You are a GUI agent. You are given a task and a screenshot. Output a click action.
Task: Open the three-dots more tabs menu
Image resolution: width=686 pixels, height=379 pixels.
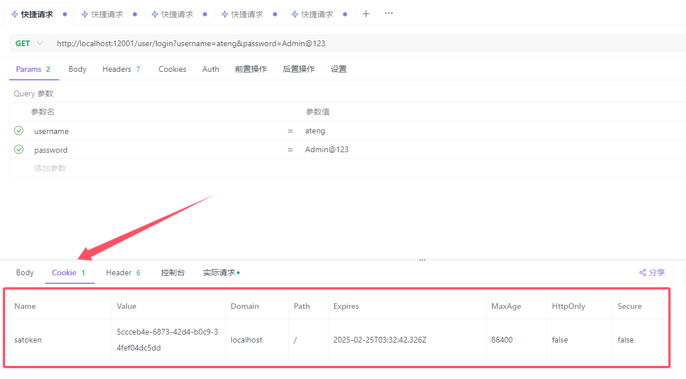tap(389, 14)
